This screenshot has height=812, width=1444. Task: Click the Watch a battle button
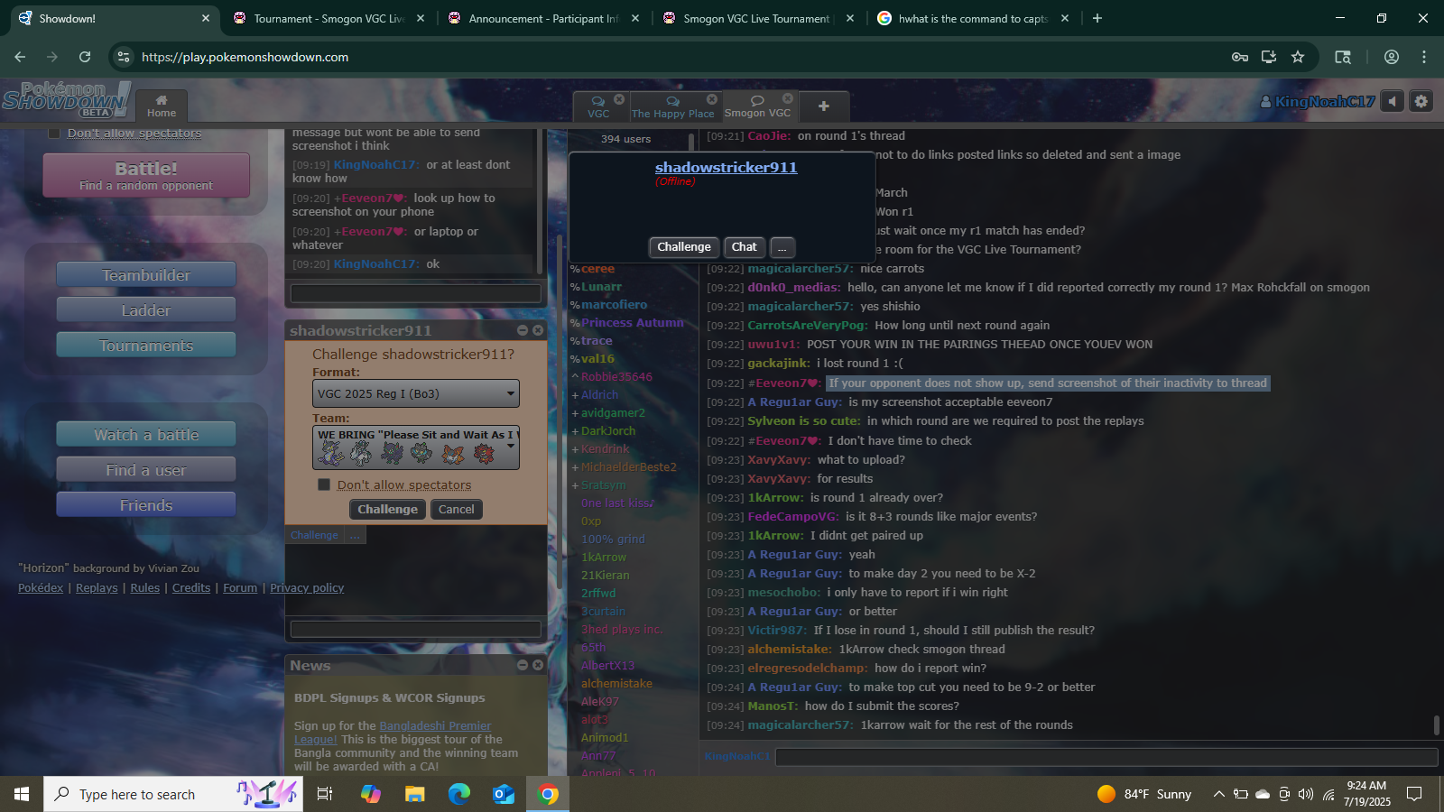click(146, 434)
